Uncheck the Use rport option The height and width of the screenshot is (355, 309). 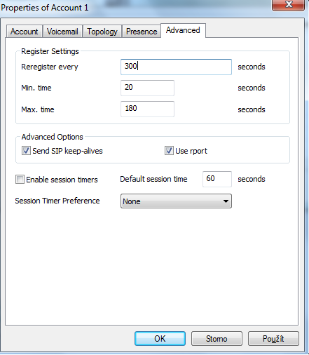169,151
